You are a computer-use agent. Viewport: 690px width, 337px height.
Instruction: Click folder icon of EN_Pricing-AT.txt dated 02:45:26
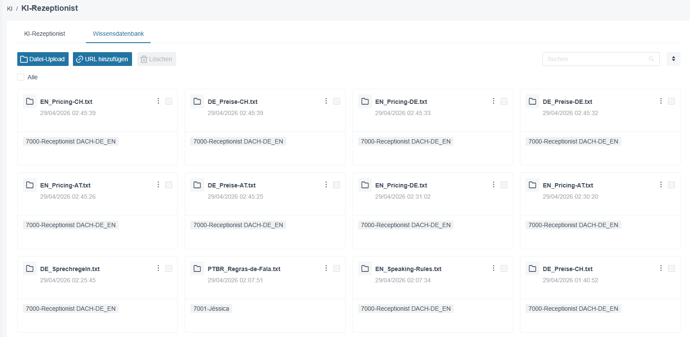[30, 185]
